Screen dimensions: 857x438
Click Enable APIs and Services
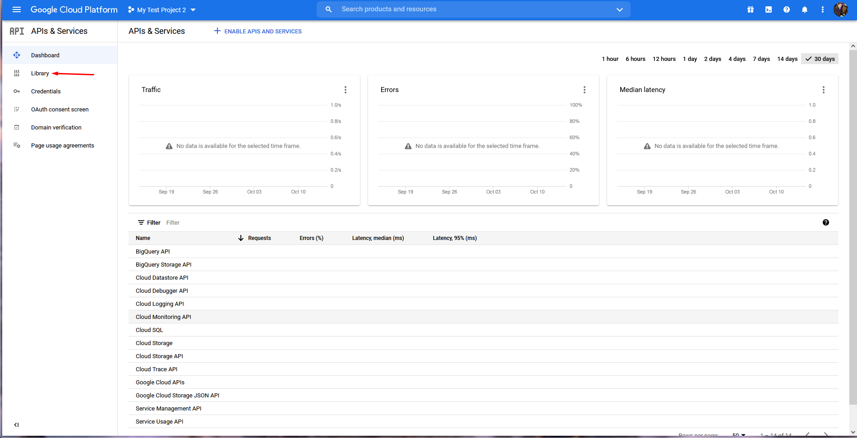(x=258, y=31)
